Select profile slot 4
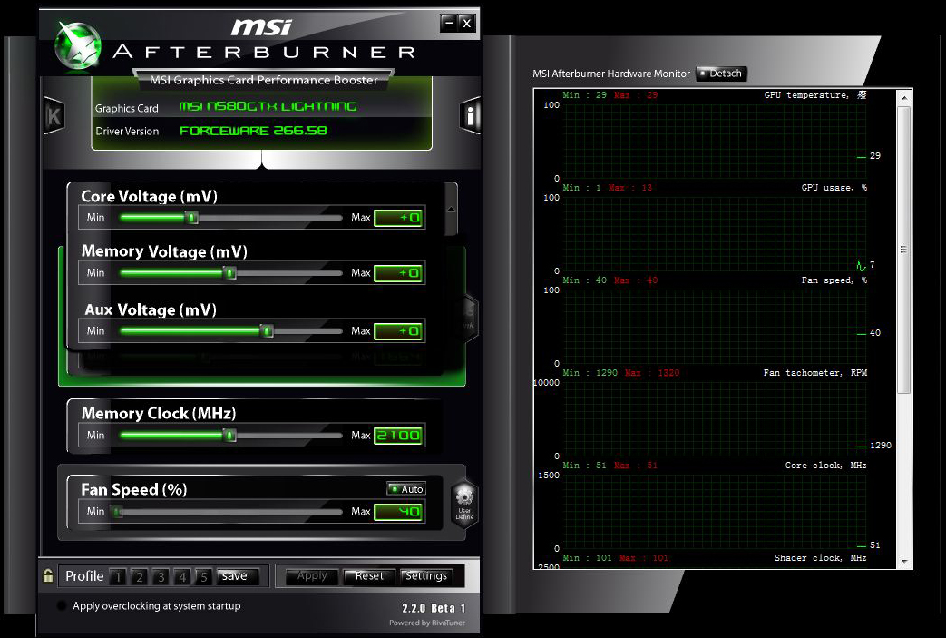This screenshot has height=638, width=946. (x=182, y=576)
